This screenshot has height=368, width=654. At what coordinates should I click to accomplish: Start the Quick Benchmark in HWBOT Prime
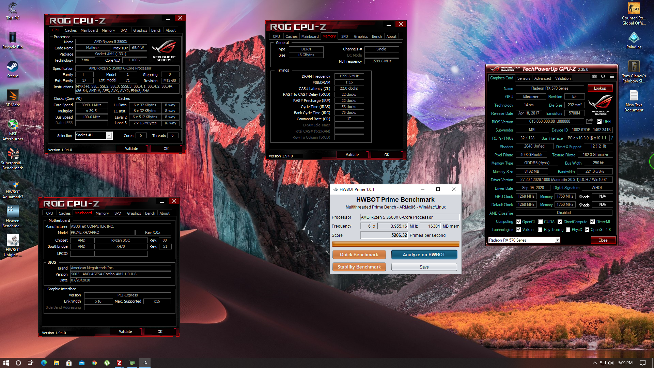359,255
